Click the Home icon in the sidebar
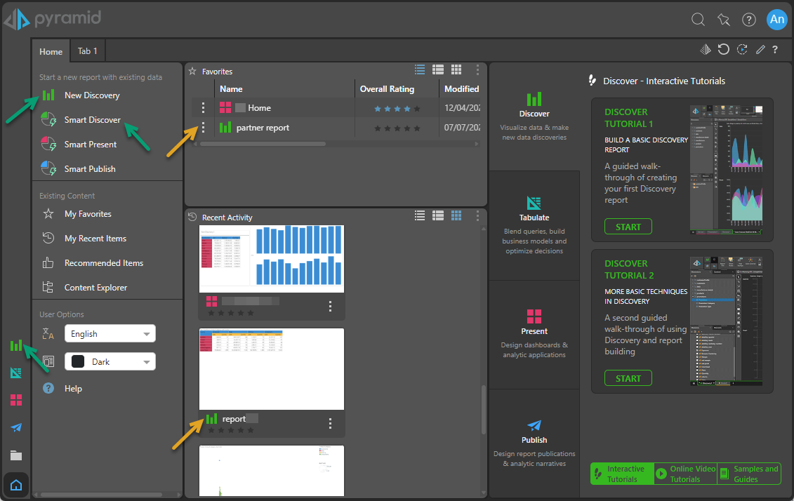Viewport: 794px width, 501px height. (x=16, y=485)
